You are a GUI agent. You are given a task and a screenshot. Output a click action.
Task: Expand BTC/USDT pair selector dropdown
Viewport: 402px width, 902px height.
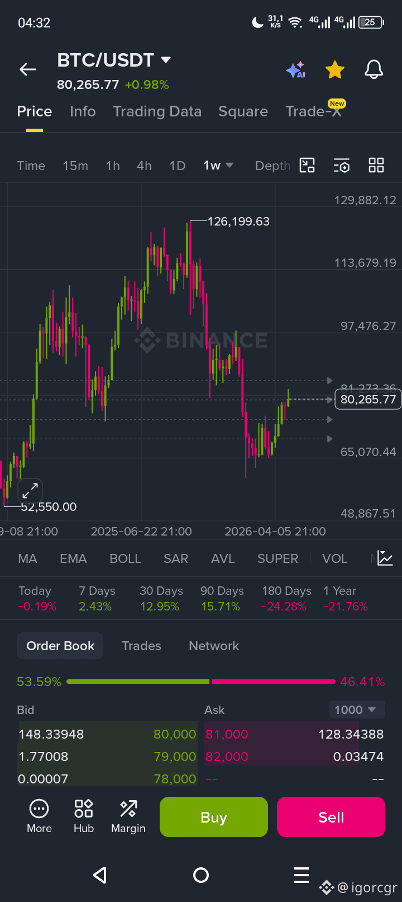tap(165, 59)
